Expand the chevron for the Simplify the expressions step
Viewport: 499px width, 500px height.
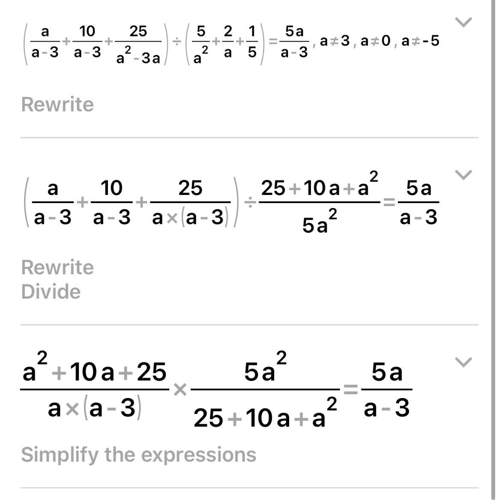point(463,362)
